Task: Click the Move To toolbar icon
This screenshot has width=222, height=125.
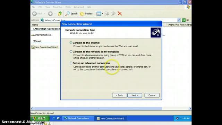Action: pos(107,14)
